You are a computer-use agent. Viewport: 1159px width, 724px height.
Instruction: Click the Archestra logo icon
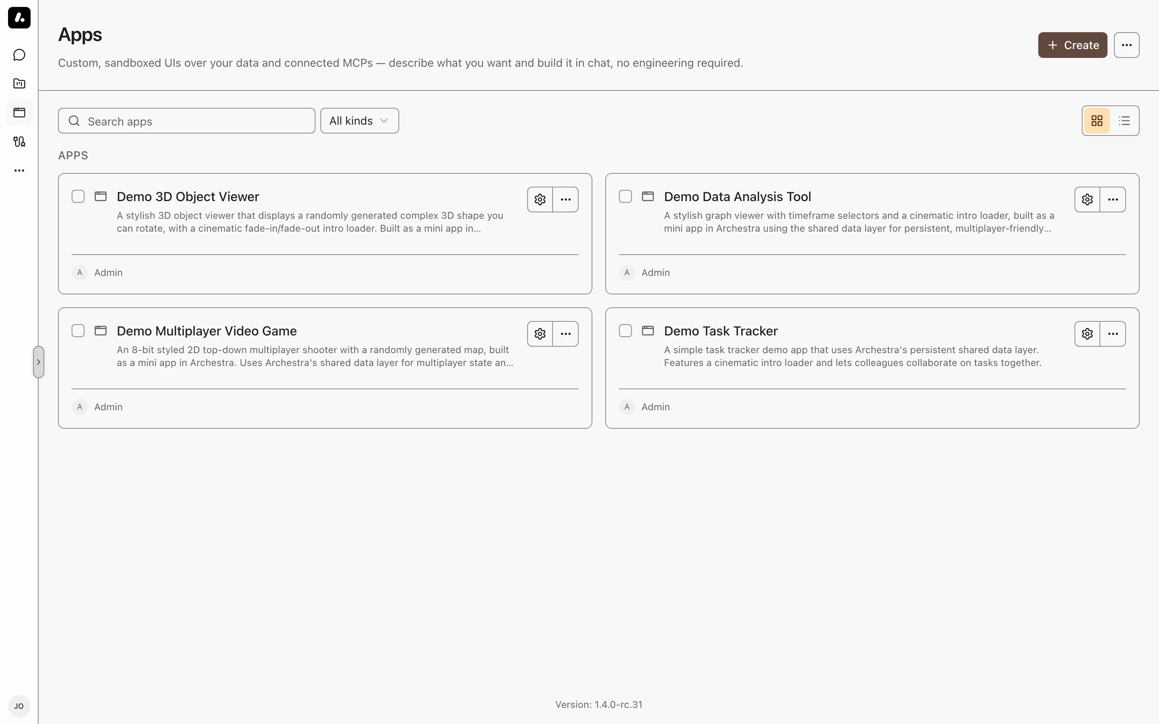point(19,18)
